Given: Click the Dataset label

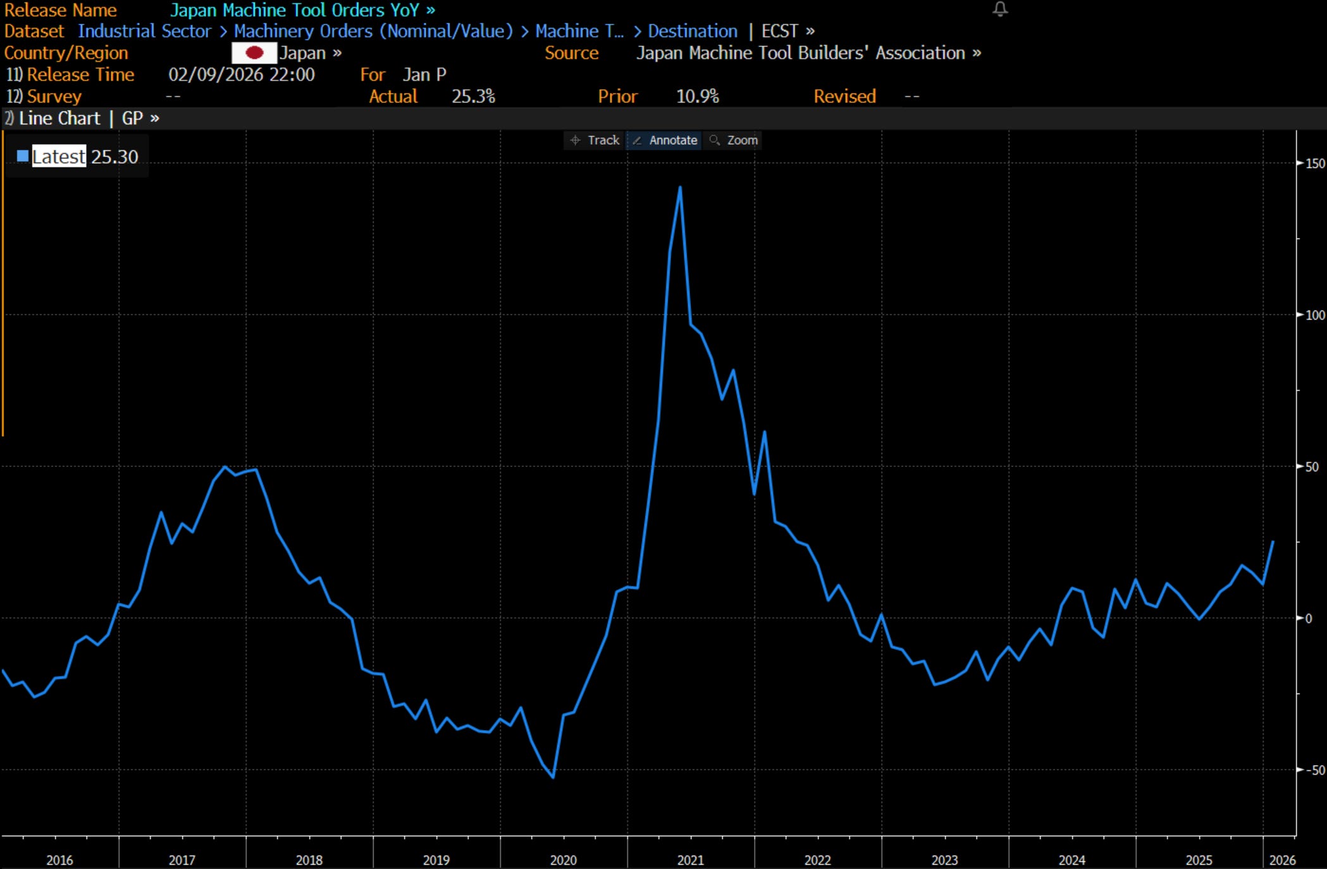Looking at the screenshot, I should (34, 31).
